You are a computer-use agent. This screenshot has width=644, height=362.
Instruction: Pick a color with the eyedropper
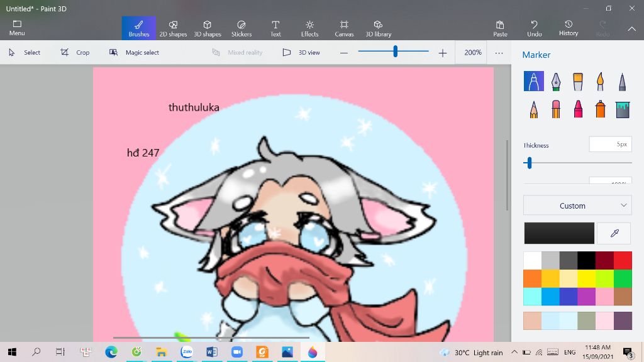[614, 233]
